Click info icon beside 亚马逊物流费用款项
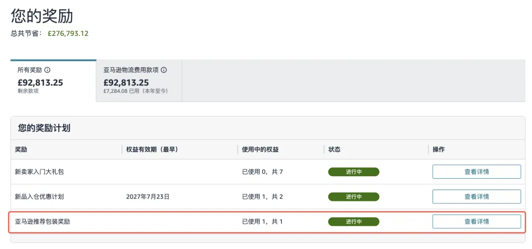Screen dimensions: 532x249 pos(164,70)
